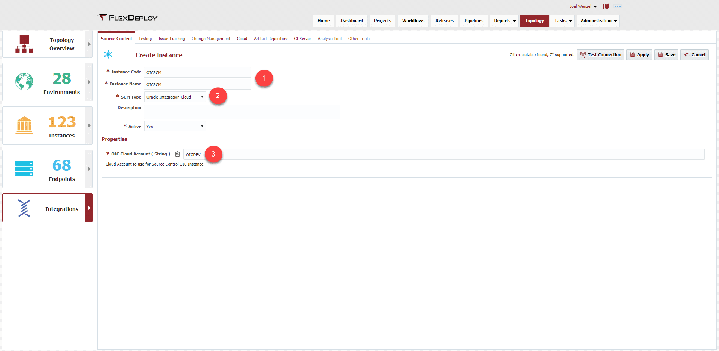Screen dimensions: 719x351
Task: Click the Instance Name field
Action: click(197, 84)
